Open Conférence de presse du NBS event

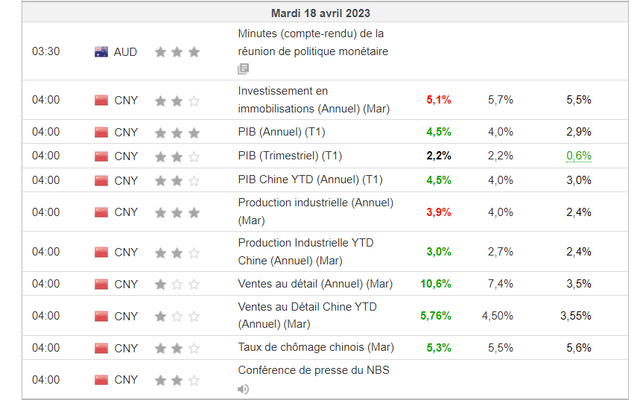coord(314,370)
